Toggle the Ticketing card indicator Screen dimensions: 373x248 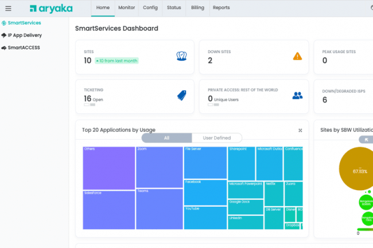point(90,105)
